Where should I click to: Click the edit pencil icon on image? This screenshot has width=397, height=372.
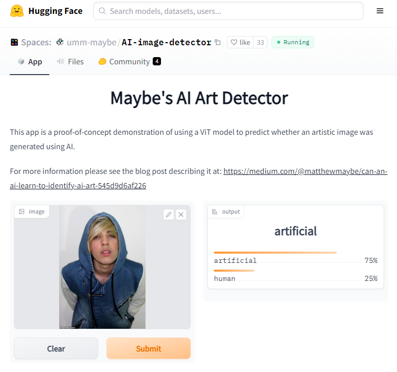pos(169,215)
